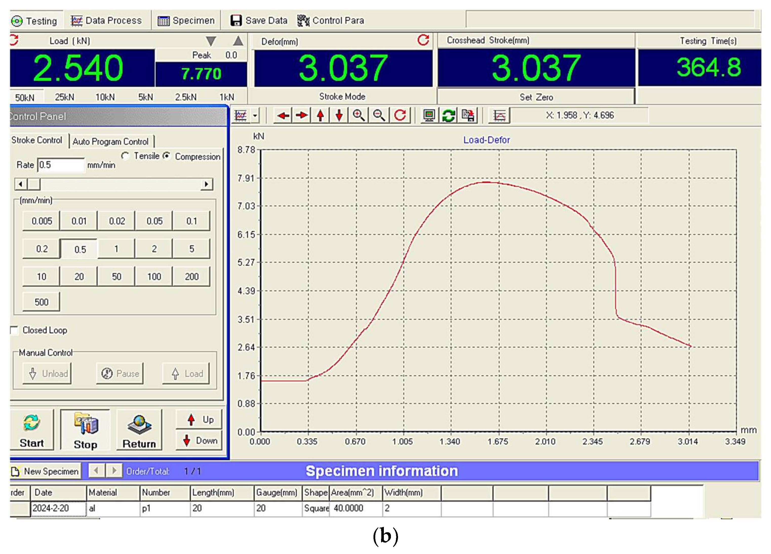This screenshot has height=554, width=771.
Task: Click the zoom in magnifier icon
Action: point(358,116)
